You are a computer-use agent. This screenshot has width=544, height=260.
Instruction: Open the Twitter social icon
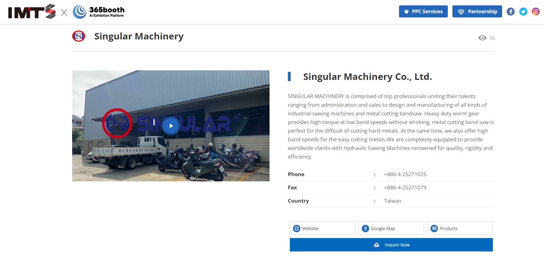(523, 12)
